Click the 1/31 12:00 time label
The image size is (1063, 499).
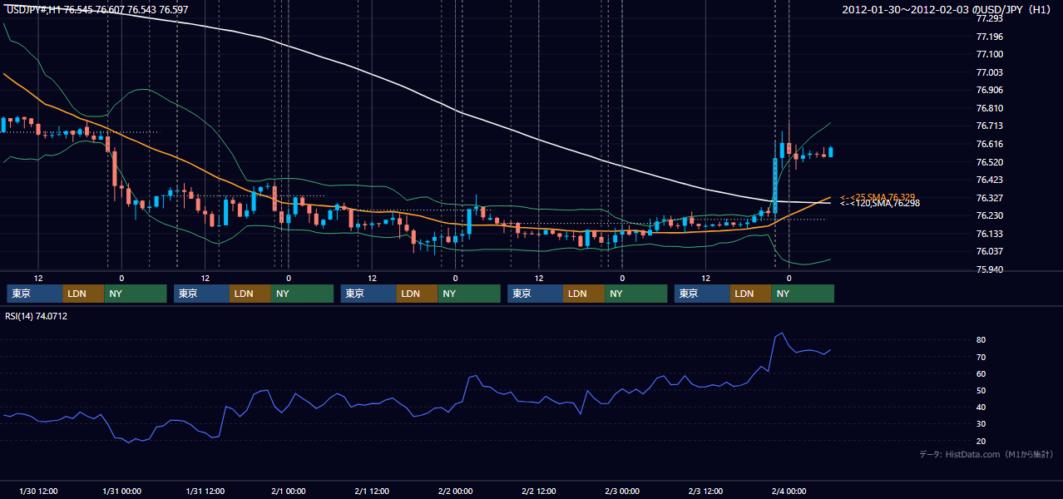[205, 491]
